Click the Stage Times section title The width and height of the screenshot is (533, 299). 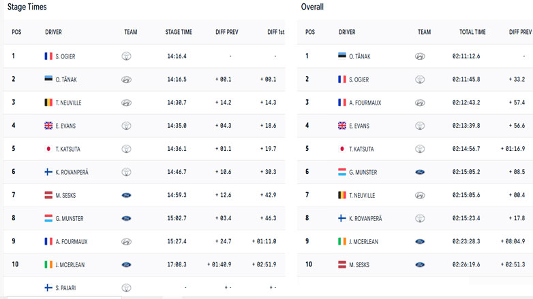coord(27,7)
